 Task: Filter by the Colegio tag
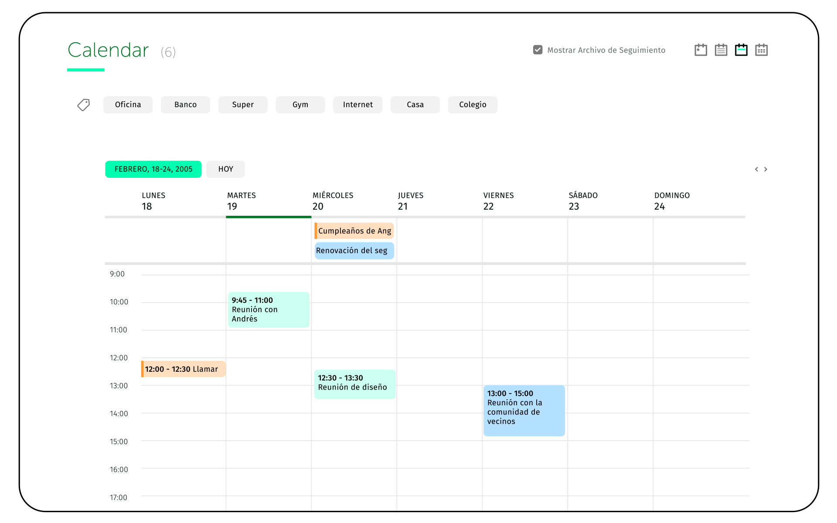[472, 105]
